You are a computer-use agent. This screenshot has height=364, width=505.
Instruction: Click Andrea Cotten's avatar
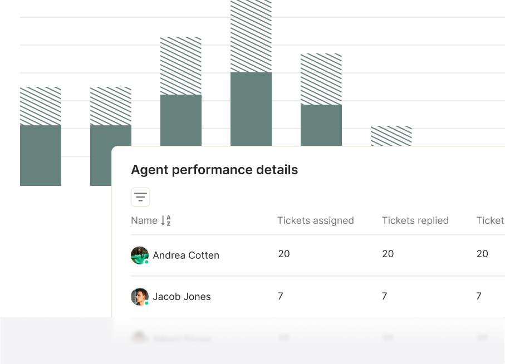tap(140, 255)
